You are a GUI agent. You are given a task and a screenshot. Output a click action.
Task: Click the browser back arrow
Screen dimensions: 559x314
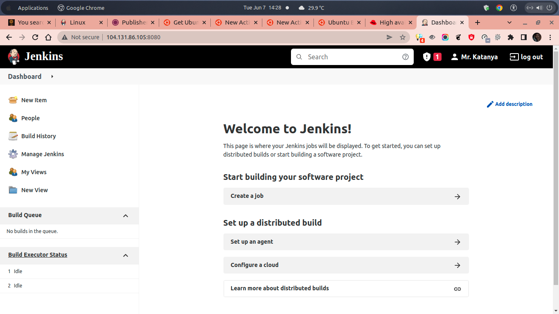9,37
